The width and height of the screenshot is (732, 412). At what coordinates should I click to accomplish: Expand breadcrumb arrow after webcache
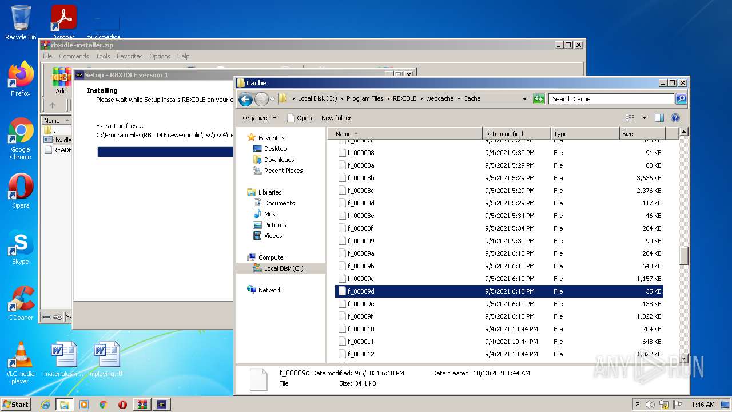(459, 99)
